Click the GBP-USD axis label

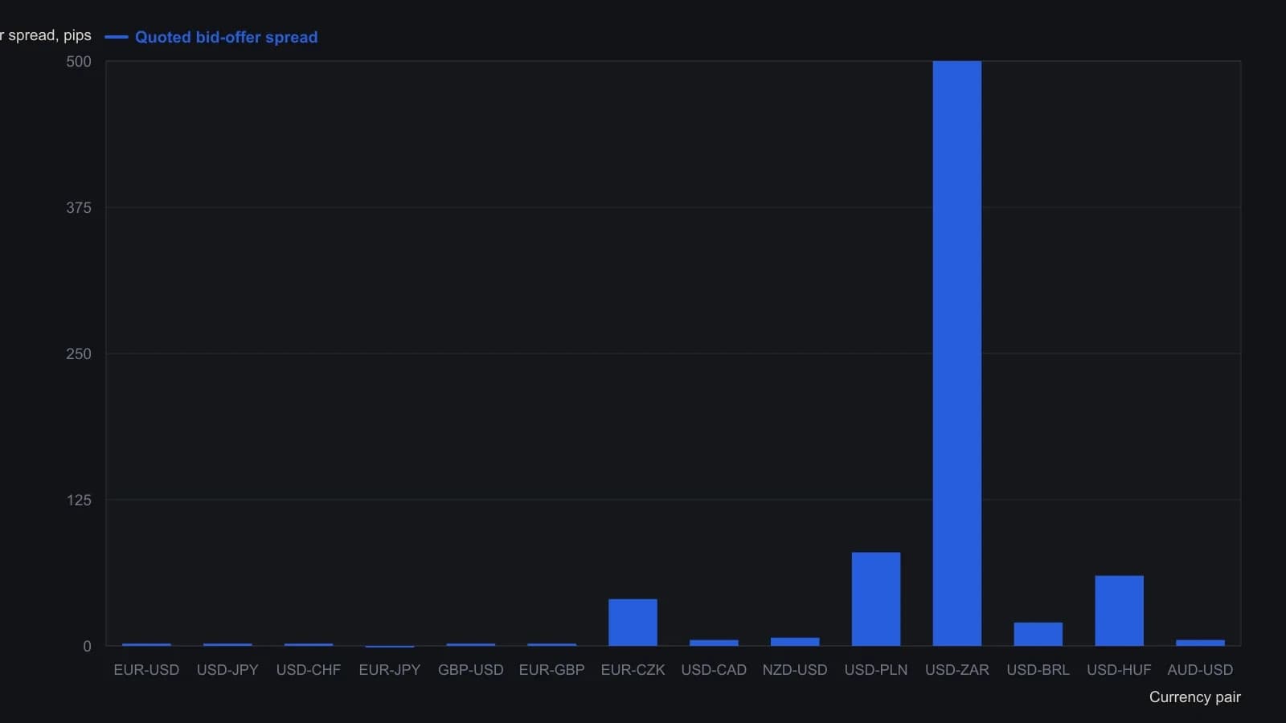pos(471,670)
